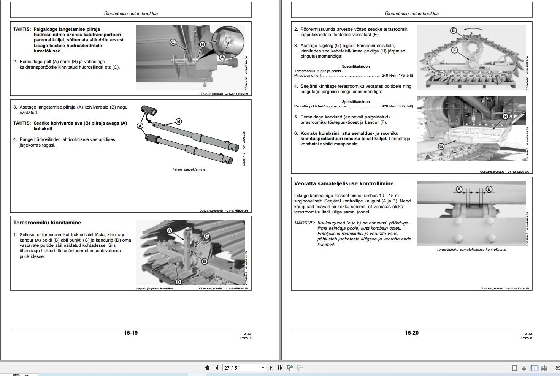The height and width of the screenshot is (376, 560).
Task: Select two-page facing view
Action: pos(534,368)
